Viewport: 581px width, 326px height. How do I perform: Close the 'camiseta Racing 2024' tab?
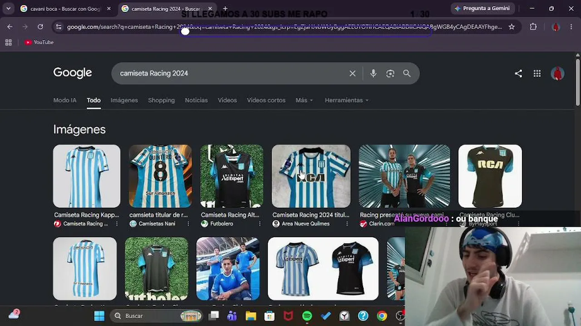pos(210,9)
